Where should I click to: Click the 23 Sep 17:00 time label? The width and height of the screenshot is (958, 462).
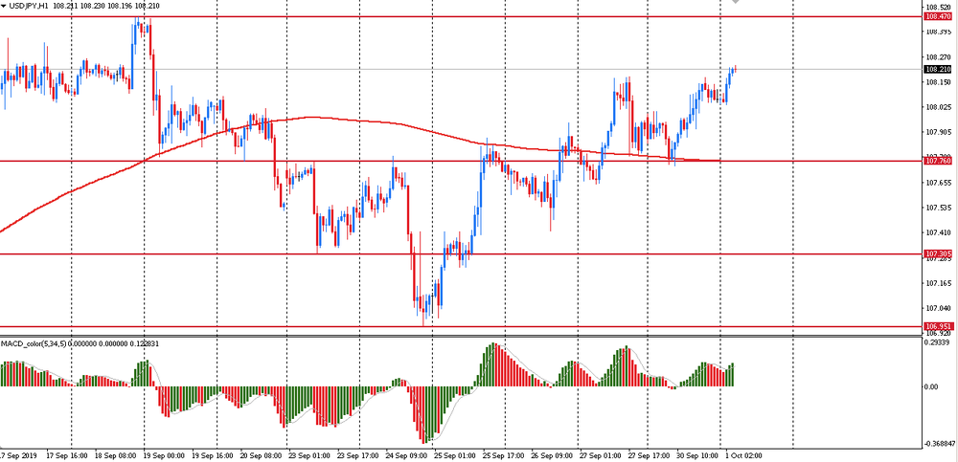click(x=358, y=456)
